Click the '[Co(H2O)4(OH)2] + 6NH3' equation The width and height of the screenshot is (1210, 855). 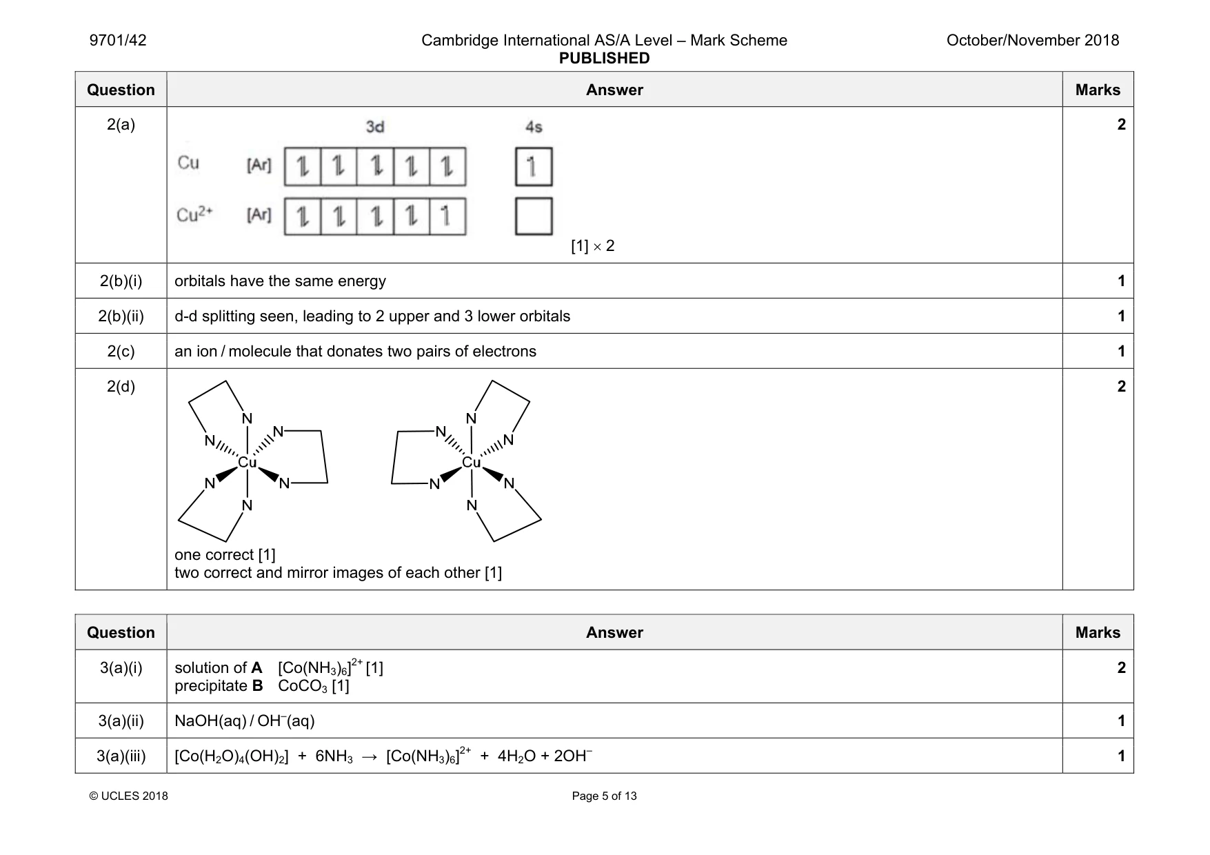coord(383,756)
